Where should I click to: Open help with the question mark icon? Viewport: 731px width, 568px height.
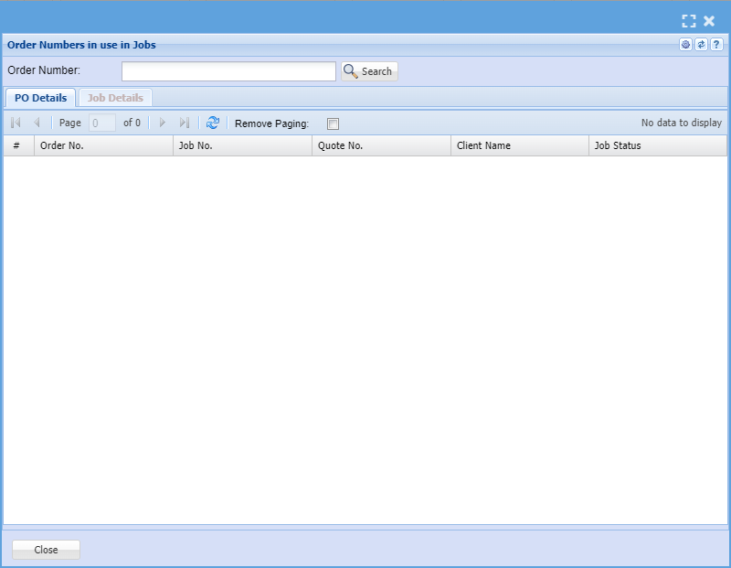point(716,45)
